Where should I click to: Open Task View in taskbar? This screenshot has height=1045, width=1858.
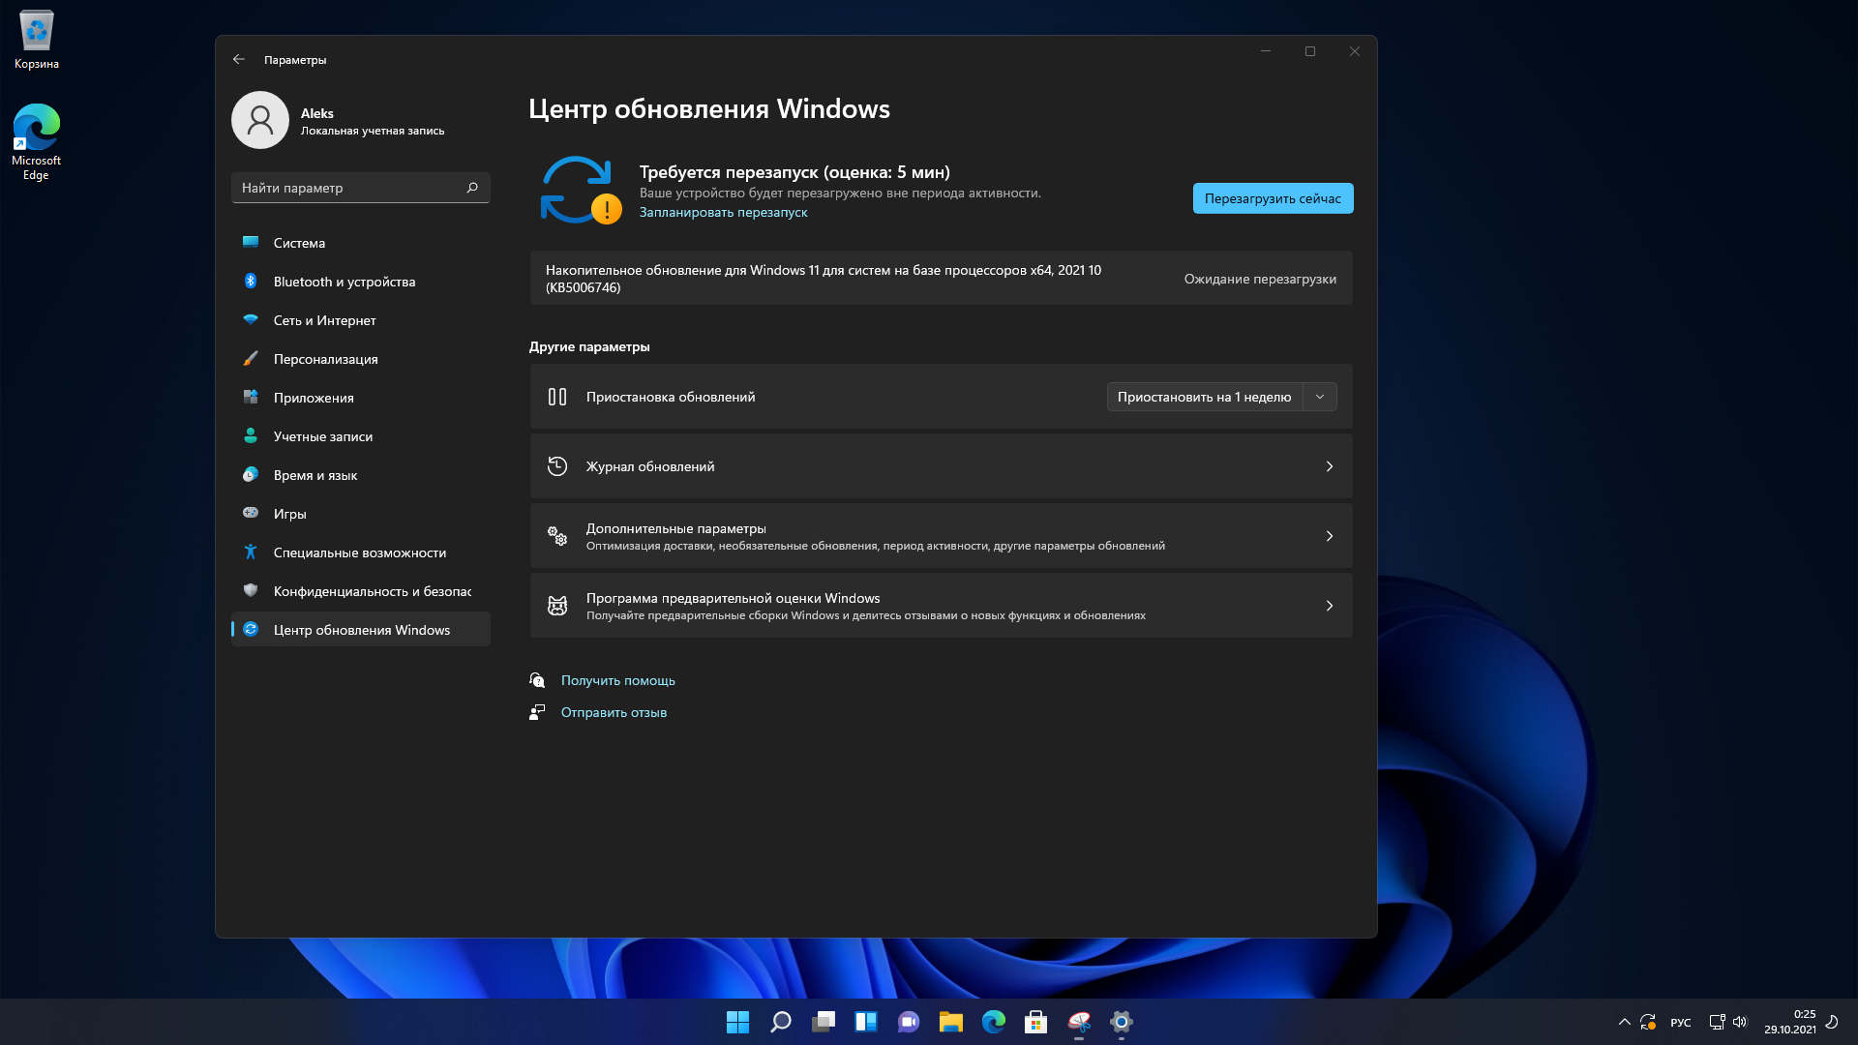click(x=824, y=1022)
